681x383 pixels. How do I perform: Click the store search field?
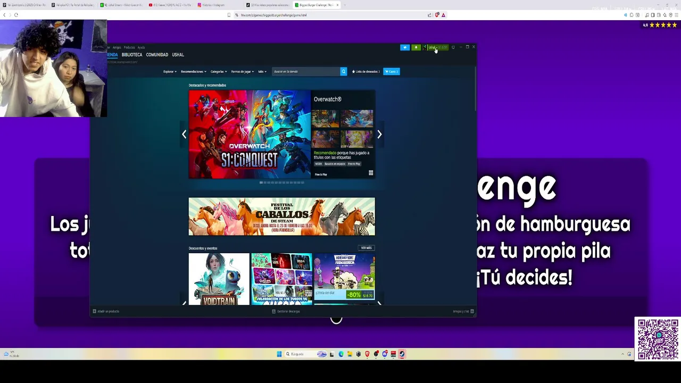[306, 71]
